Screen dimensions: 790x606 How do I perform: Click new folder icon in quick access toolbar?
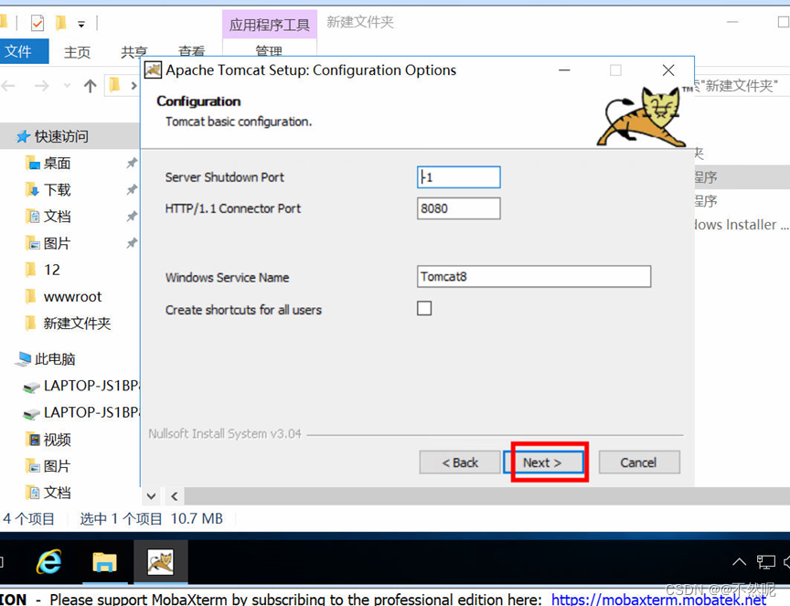coord(61,23)
